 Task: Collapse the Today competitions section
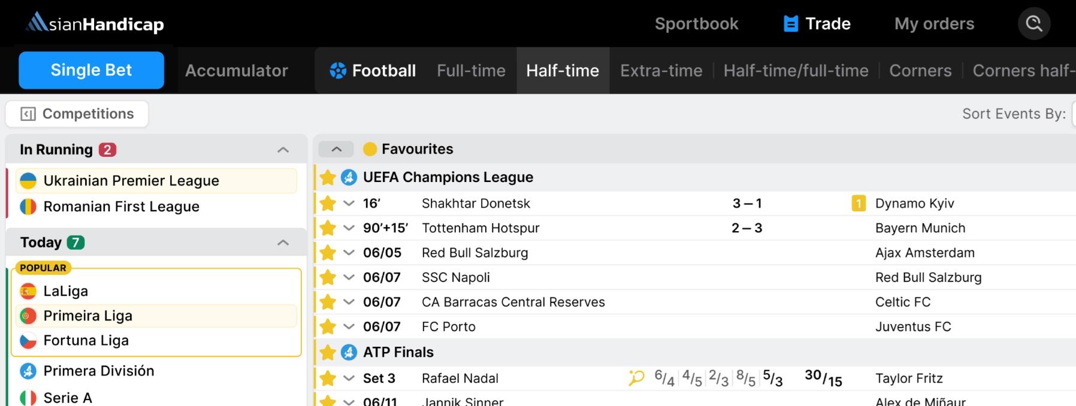(283, 243)
